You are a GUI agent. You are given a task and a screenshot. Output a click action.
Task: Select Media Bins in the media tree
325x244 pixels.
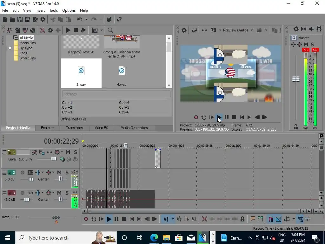[x=28, y=43]
